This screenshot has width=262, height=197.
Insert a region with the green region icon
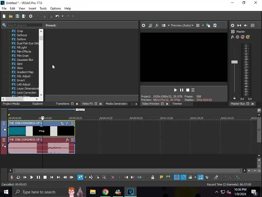click(168, 177)
